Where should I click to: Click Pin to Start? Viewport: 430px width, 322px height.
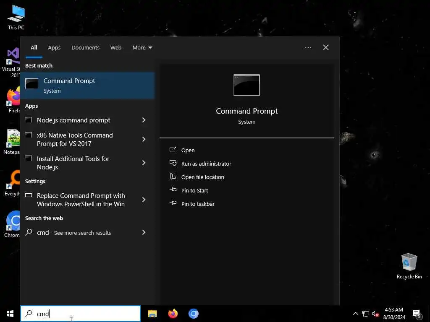pyautogui.click(x=195, y=191)
